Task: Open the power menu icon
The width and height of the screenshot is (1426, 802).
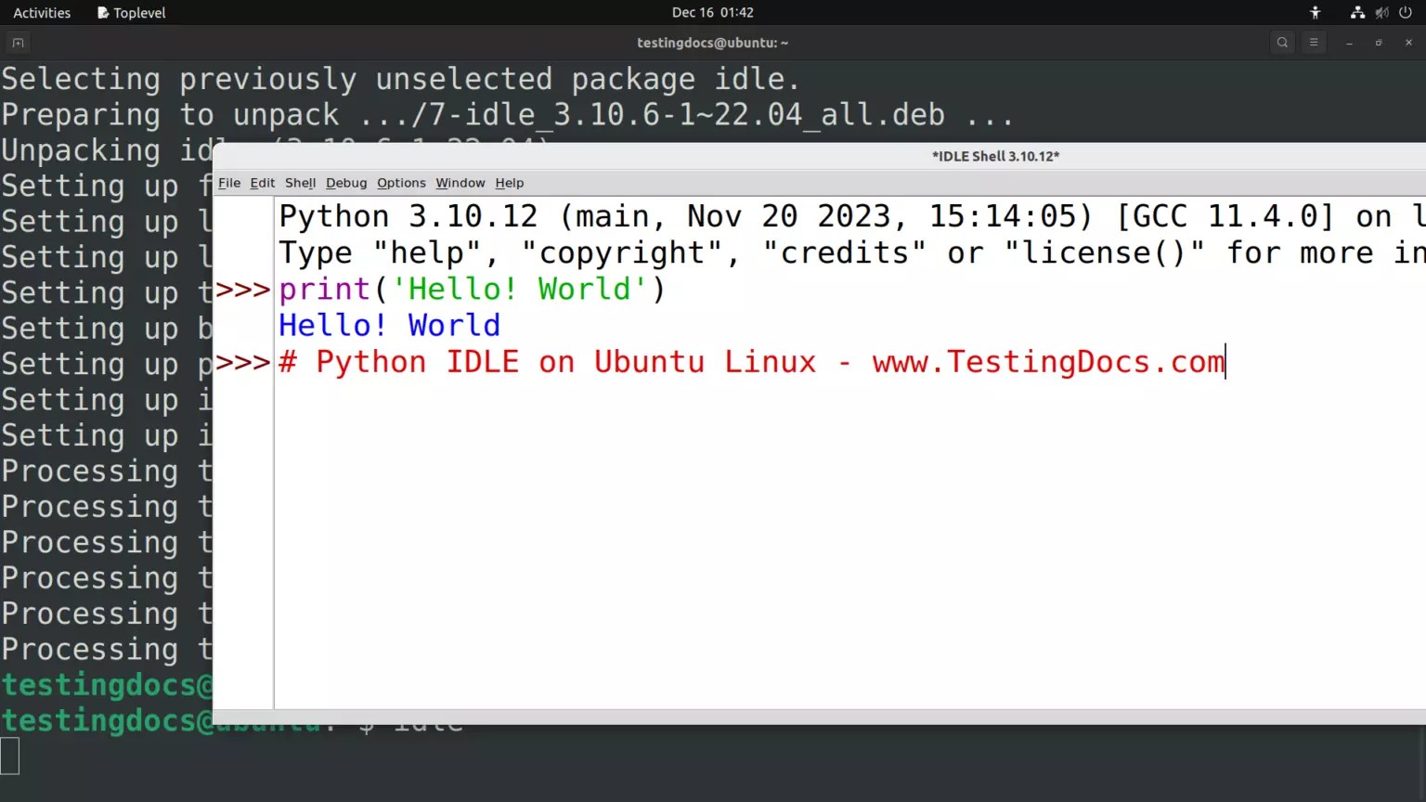Action: pyautogui.click(x=1406, y=13)
